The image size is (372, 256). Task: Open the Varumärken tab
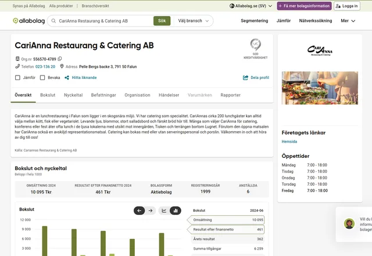[x=200, y=95]
